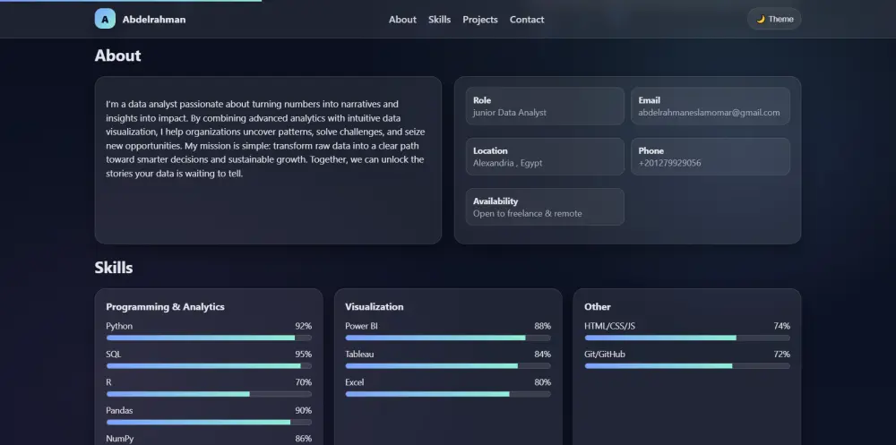Click the Pandas skill progress bar
This screenshot has height=445, width=896.
[209, 422]
